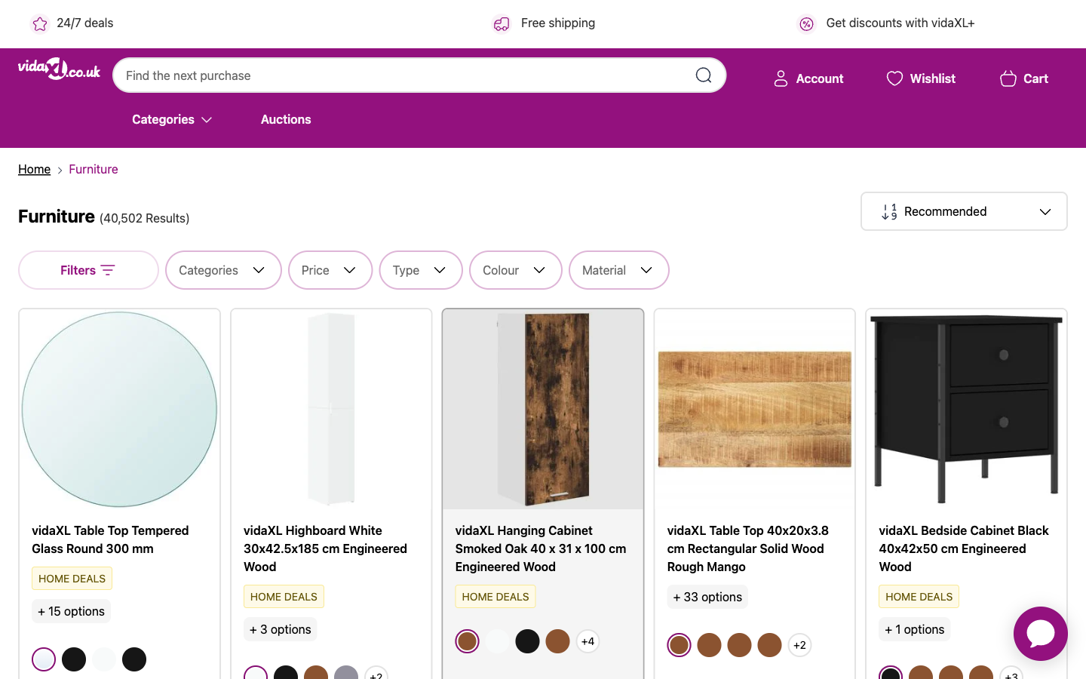Image resolution: width=1086 pixels, height=679 pixels.
Task: Open the shopping Cart icon
Action: click(1008, 78)
